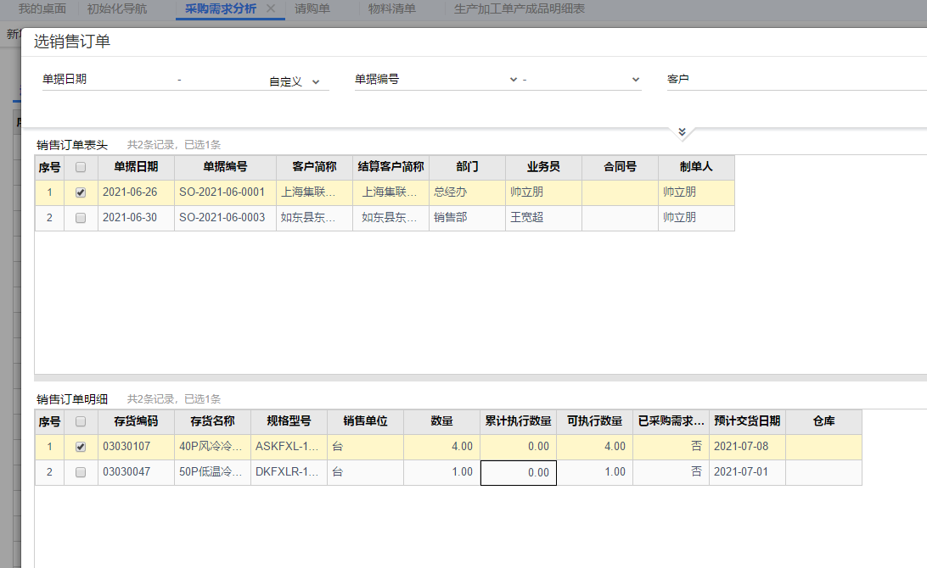Click the 单据日期 start date field

(x=133, y=79)
